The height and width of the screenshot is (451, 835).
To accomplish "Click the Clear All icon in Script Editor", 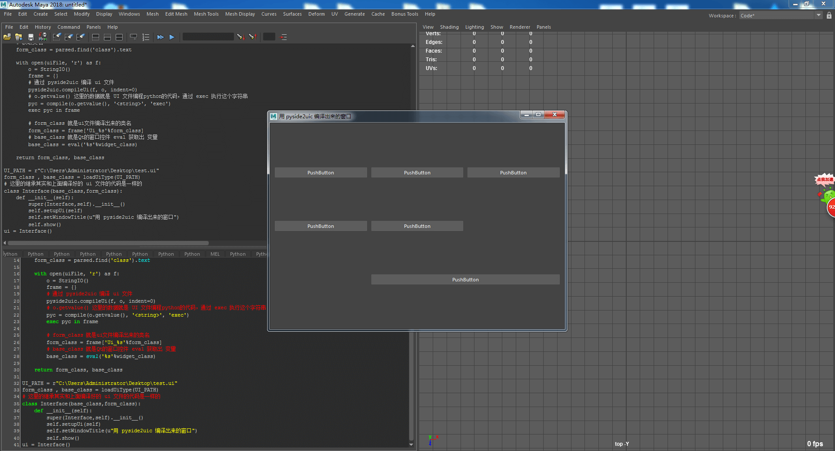I will click(x=80, y=37).
